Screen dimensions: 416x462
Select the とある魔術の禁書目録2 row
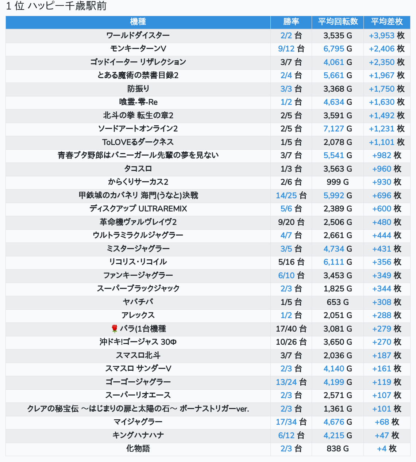point(208,76)
